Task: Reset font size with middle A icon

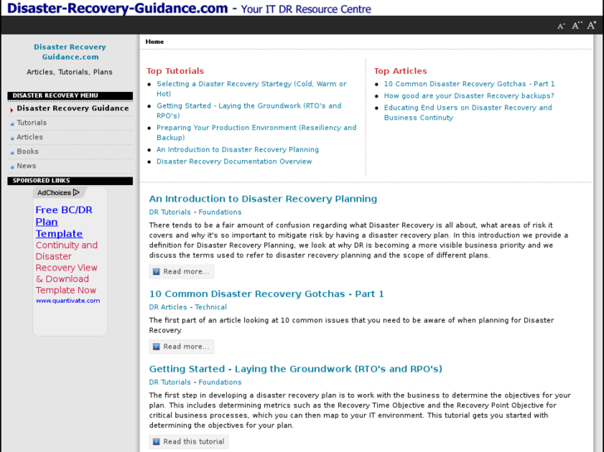Action: pos(577,26)
